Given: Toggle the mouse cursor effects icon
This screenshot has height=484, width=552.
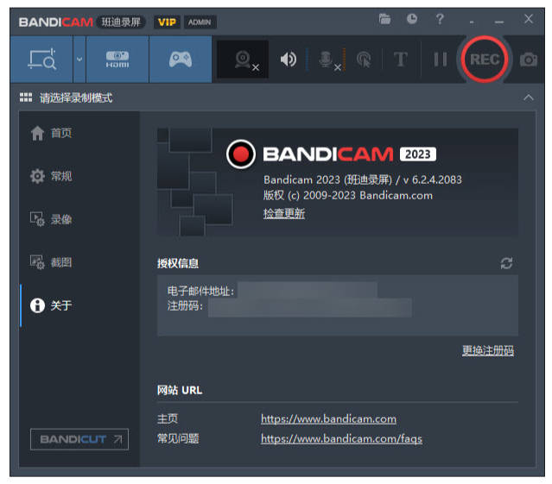Looking at the screenshot, I should pos(364,60).
